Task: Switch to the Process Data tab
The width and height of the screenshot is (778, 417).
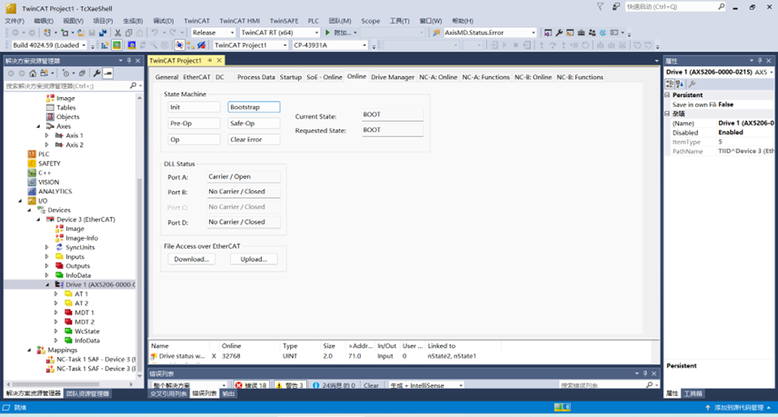Action: [256, 77]
